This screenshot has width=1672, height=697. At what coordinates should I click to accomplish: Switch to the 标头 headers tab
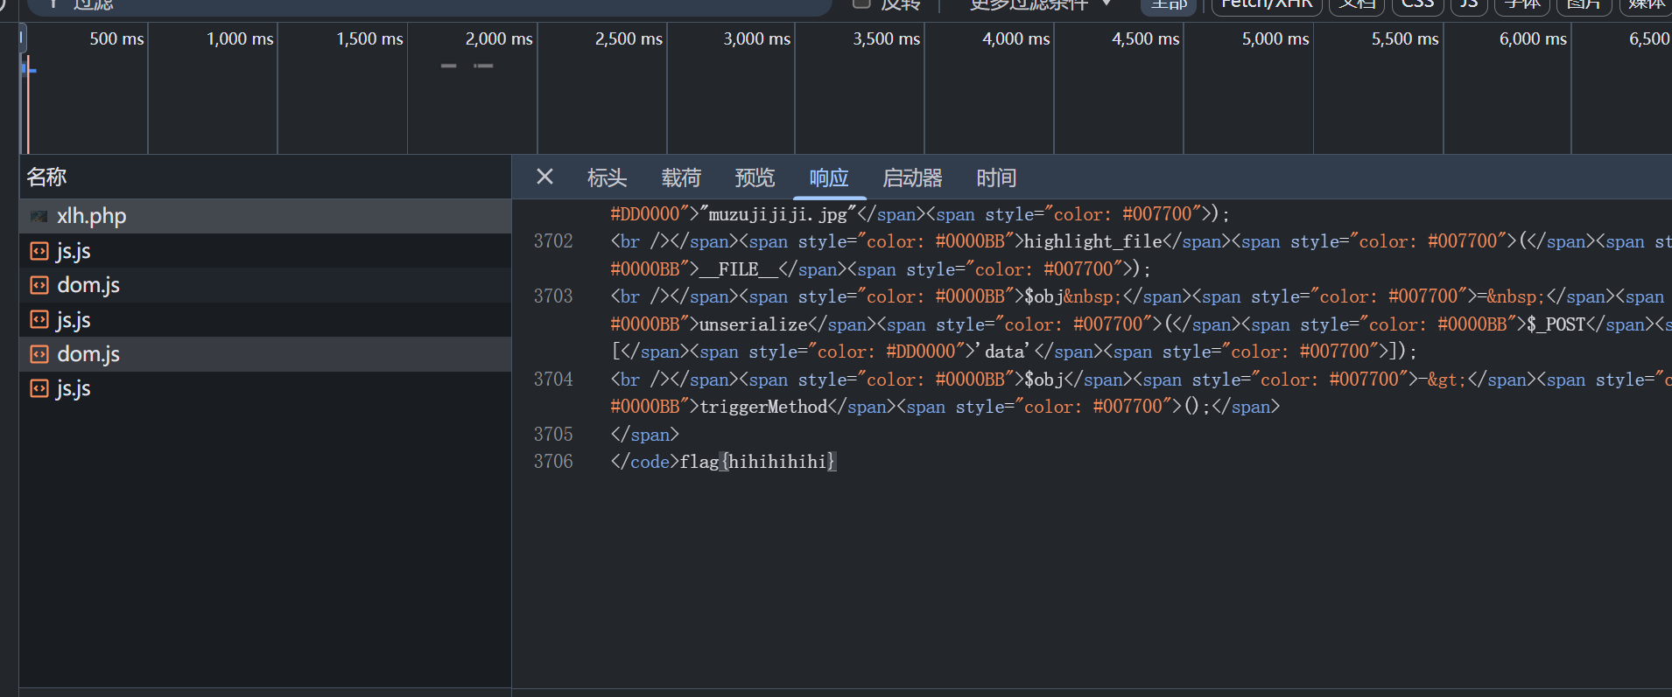coord(607,178)
